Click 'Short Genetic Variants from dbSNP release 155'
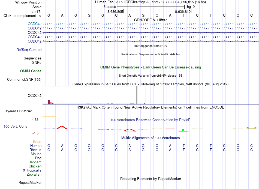This screenshot has width=259, height=189. tap(150, 76)
